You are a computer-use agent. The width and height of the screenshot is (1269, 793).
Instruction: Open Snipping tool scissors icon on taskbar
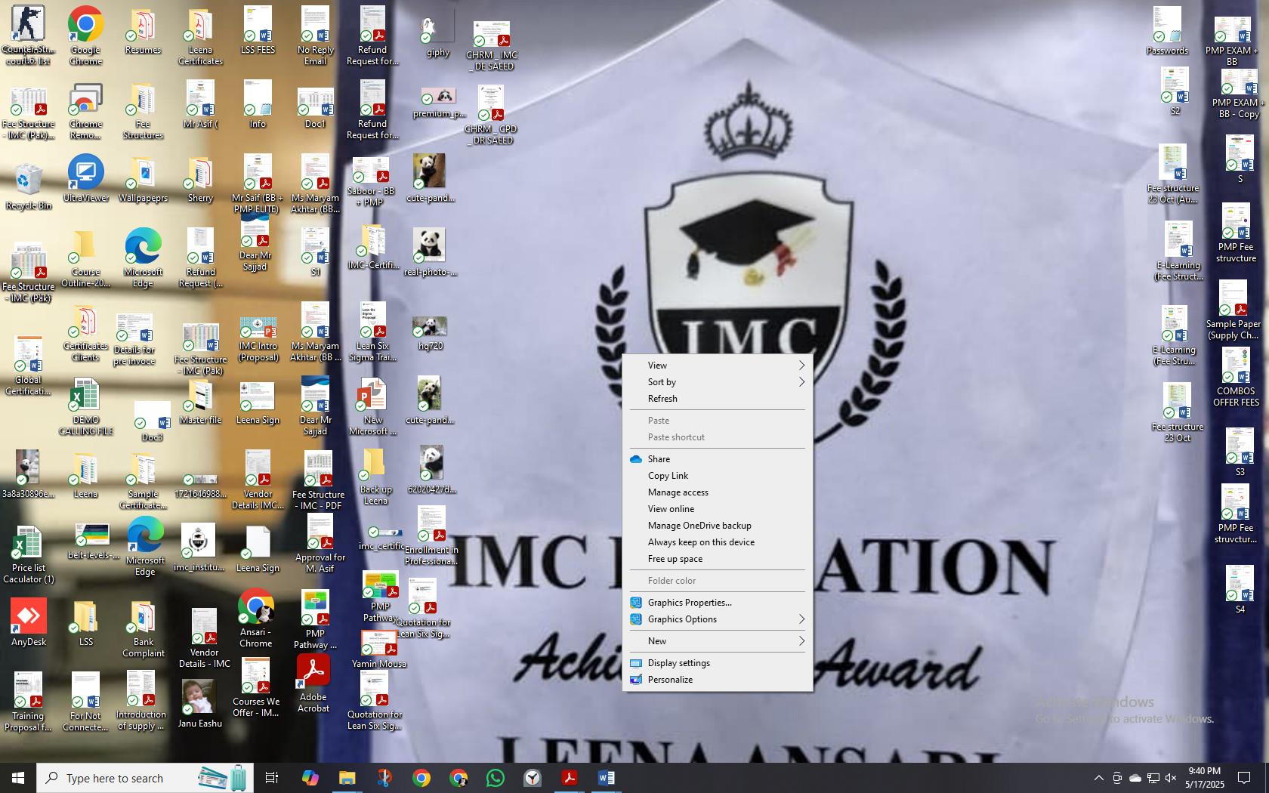coord(384,778)
